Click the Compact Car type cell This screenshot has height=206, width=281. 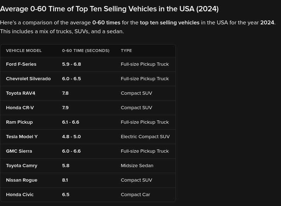tap(135, 195)
